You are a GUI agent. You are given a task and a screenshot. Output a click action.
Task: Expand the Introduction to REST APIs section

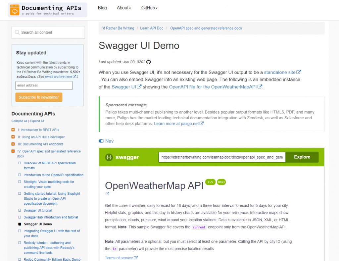point(14,130)
